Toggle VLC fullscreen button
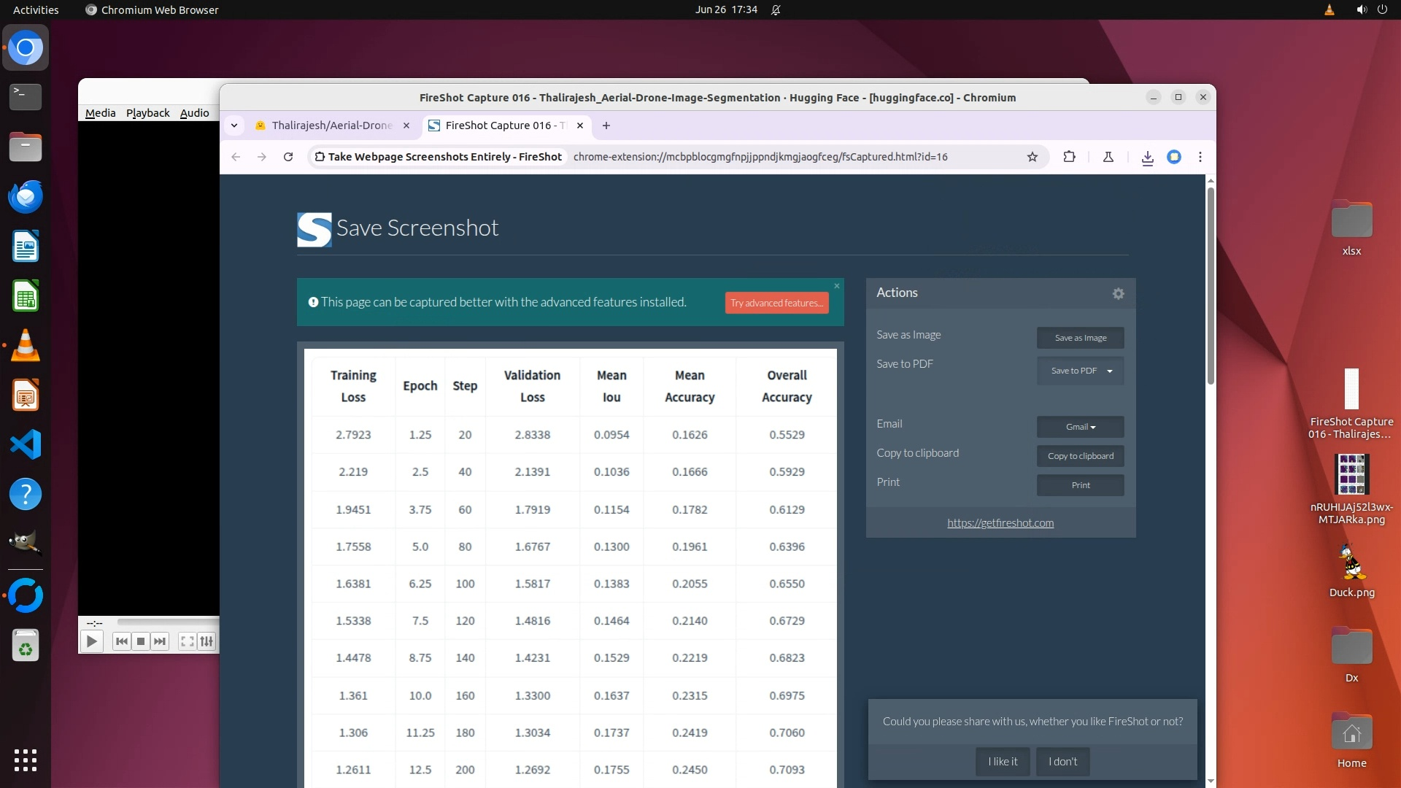This screenshot has height=788, width=1401. (187, 641)
